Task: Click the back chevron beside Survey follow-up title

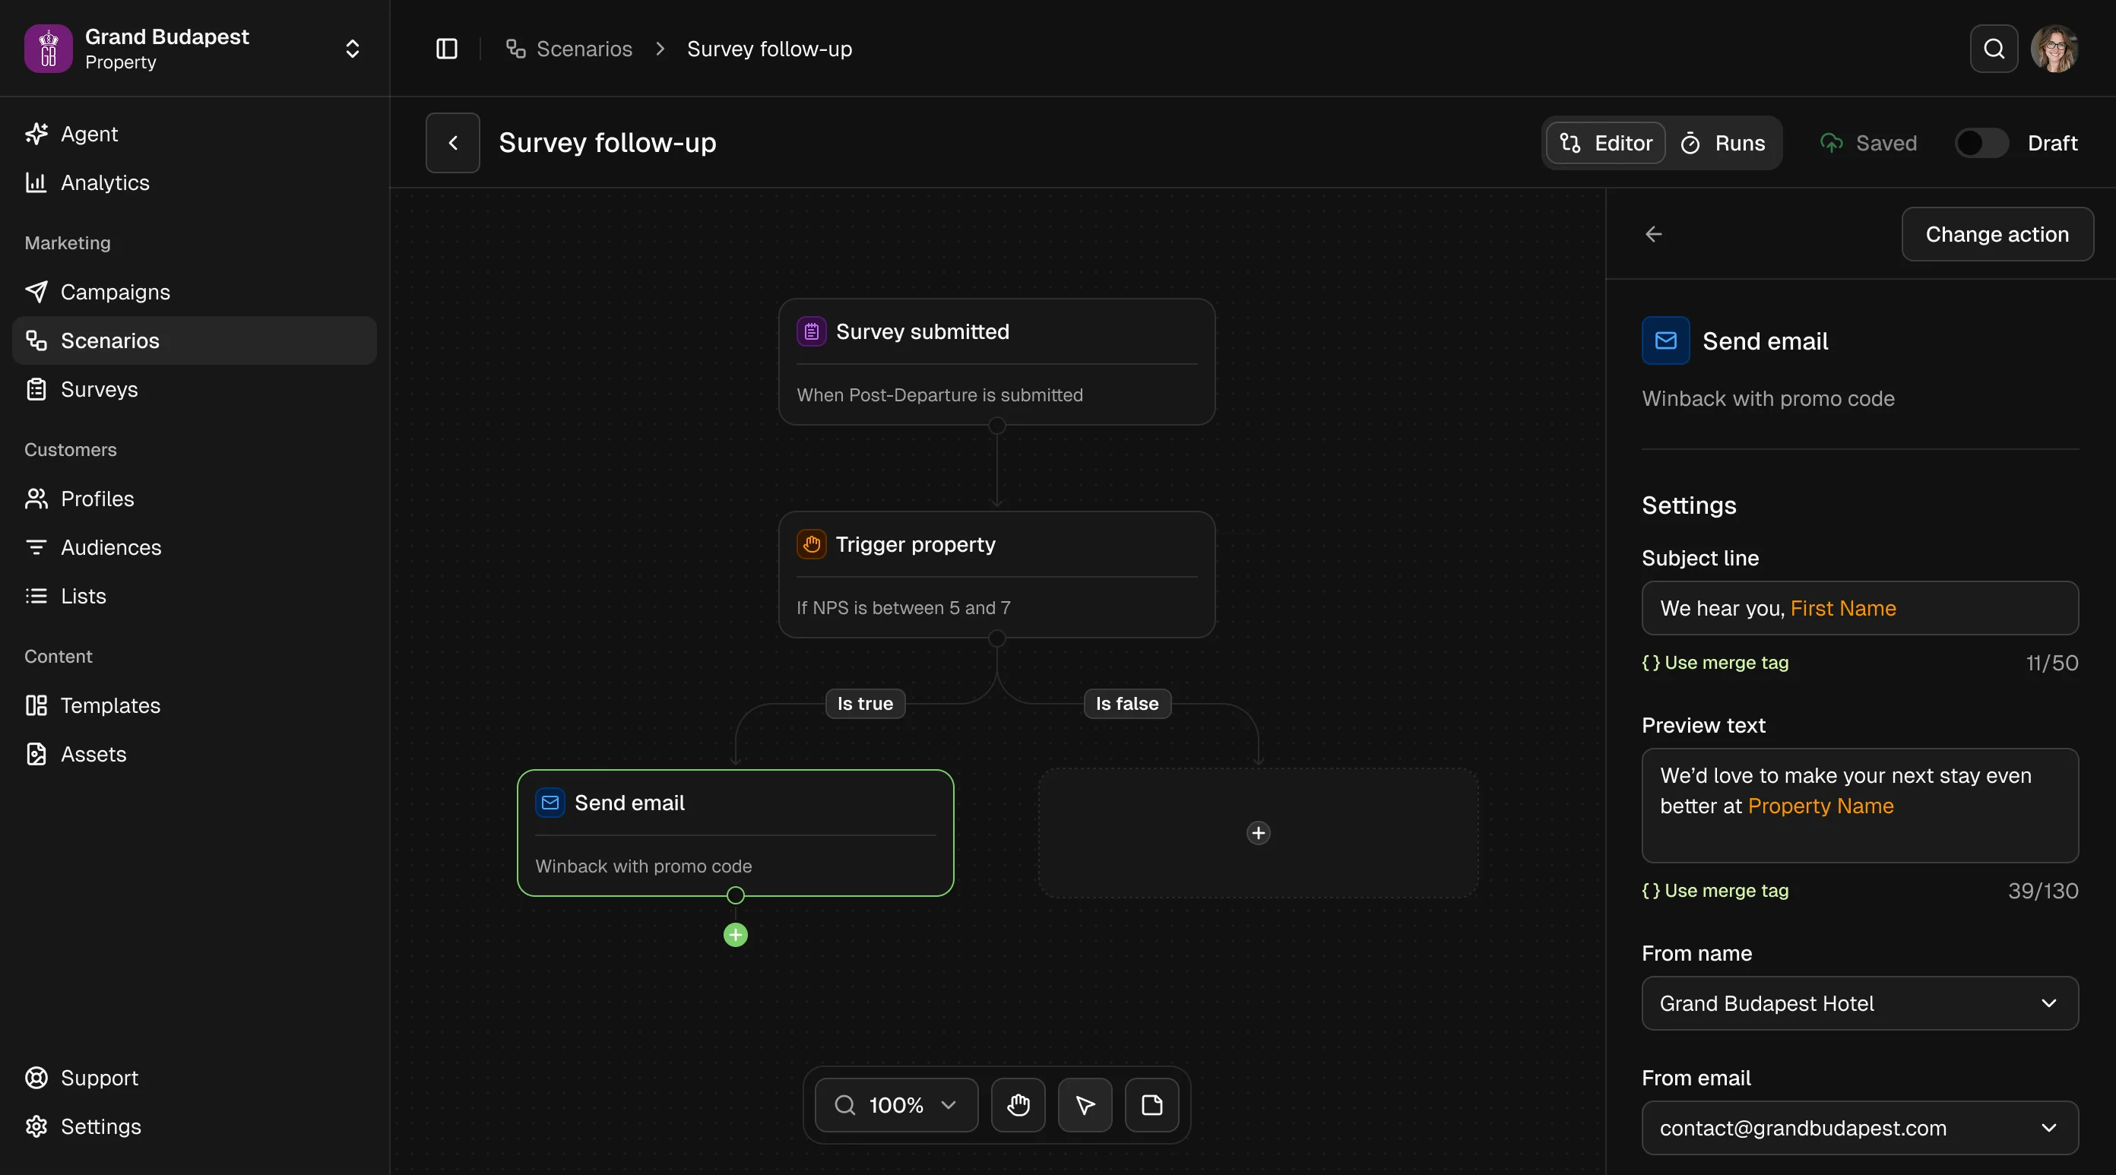Action: point(452,143)
